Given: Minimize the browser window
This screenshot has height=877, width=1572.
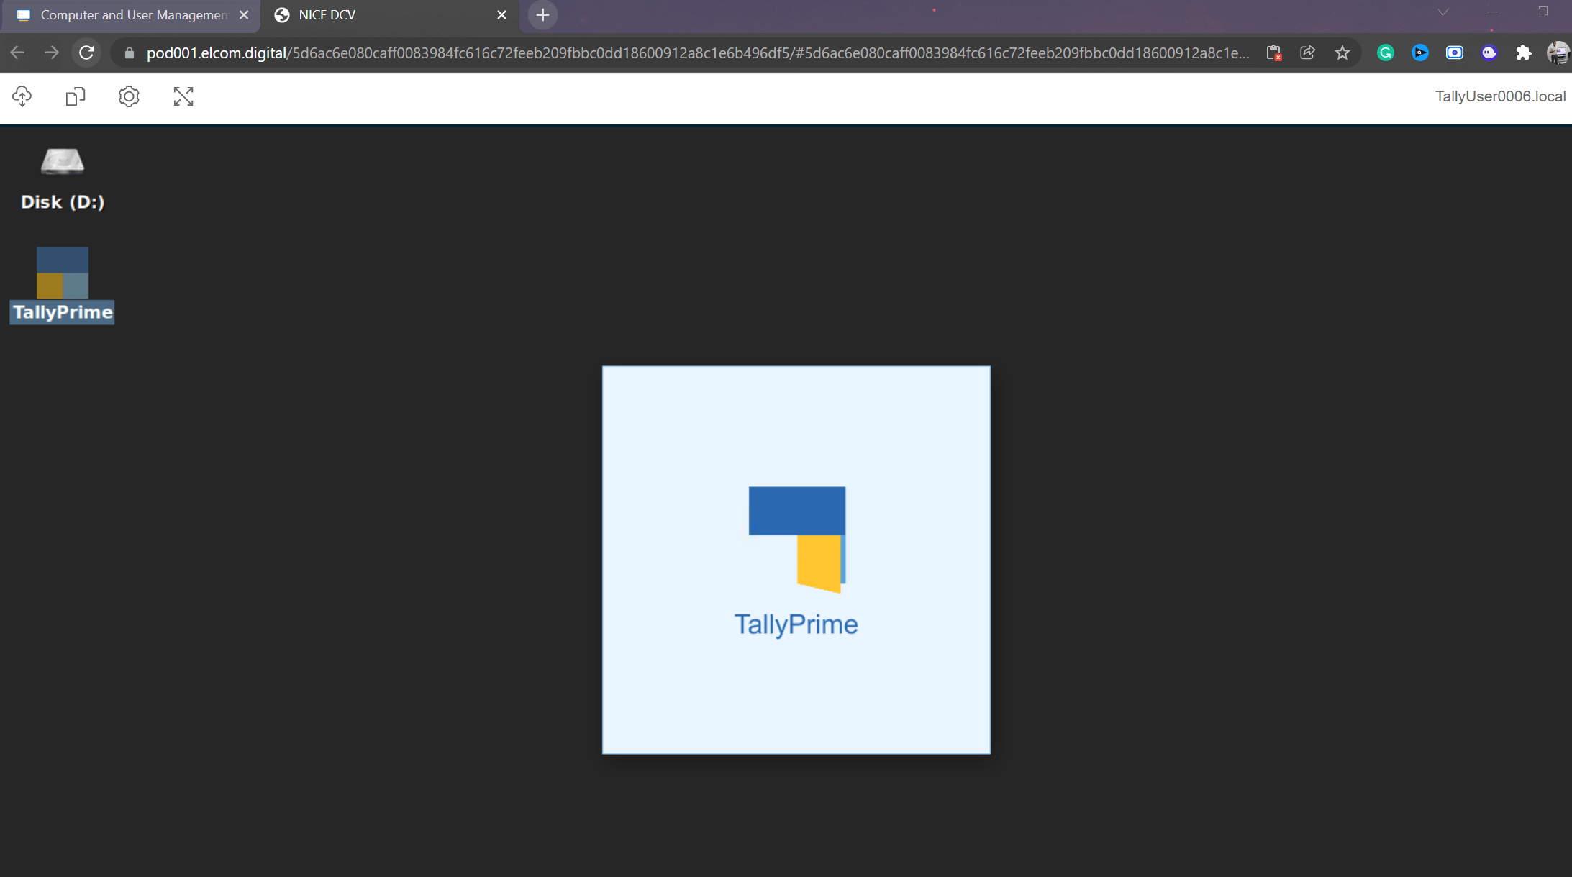Looking at the screenshot, I should point(1492,12).
